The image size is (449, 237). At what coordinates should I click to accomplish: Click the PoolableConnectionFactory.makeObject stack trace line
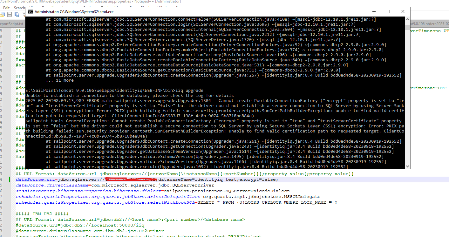[215, 50]
